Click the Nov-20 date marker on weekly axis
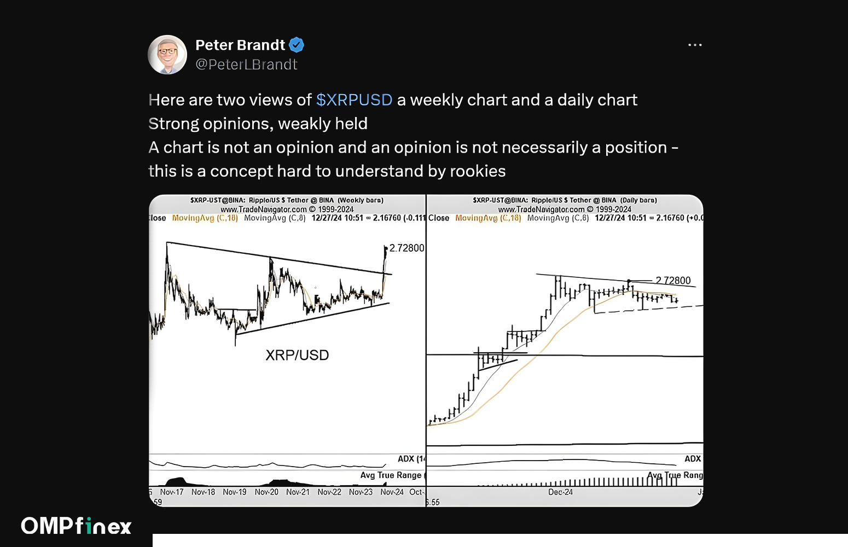This screenshot has width=848, height=547. click(266, 492)
